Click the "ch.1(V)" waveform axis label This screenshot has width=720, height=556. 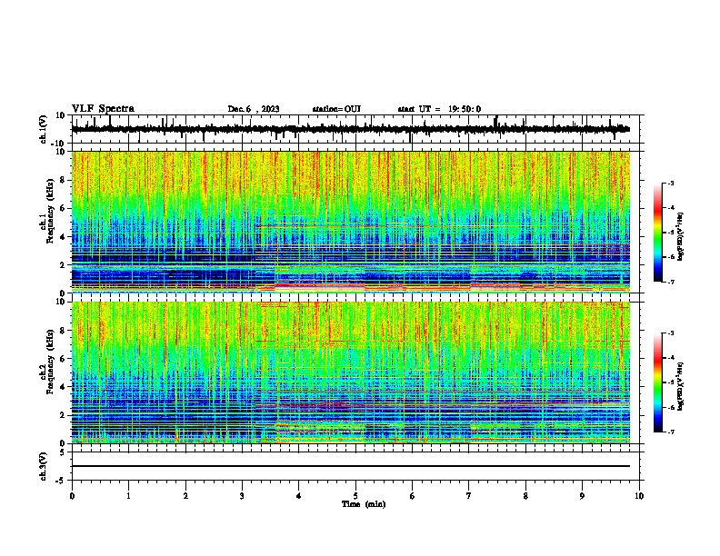coord(44,129)
